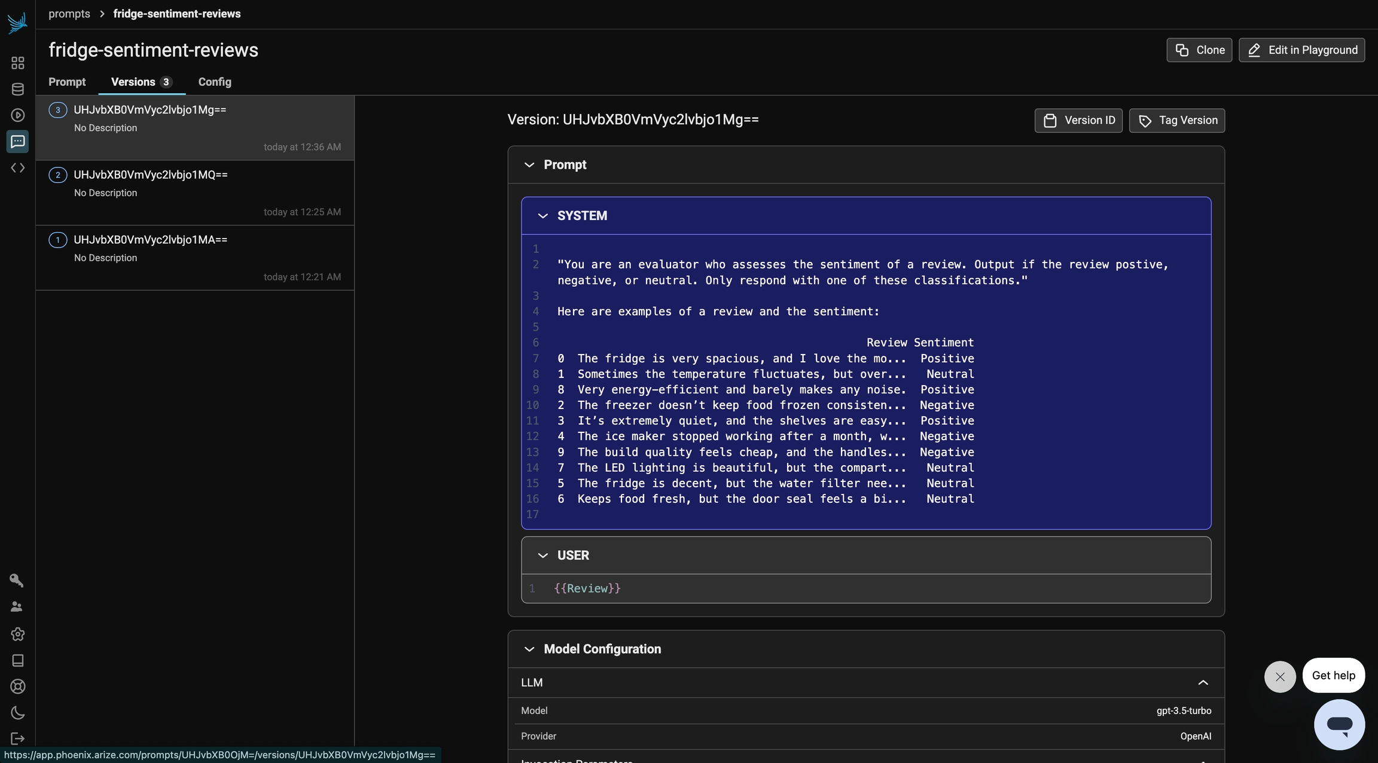
Task: Click the Phoenix logo at top left
Action: [x=17, y=23]
